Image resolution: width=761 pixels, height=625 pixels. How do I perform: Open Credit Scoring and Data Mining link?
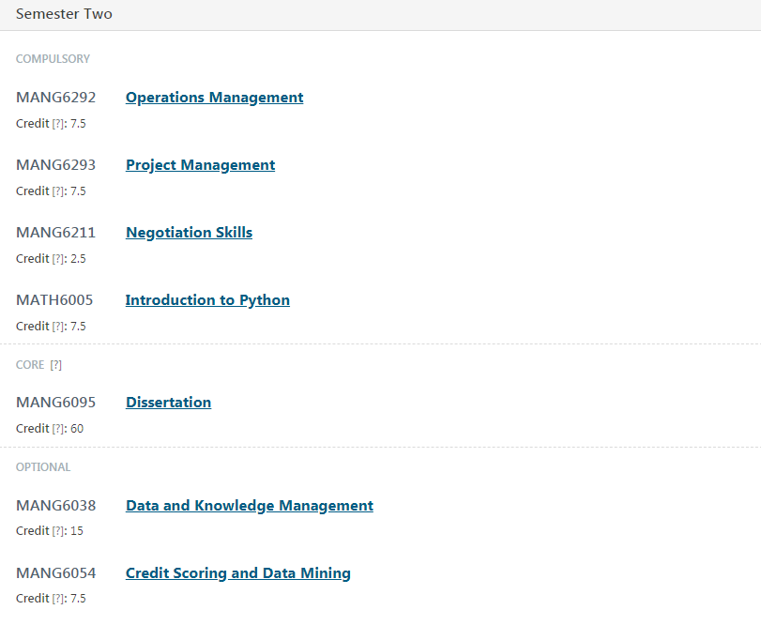pyautogui.click(x=237, y=573)
